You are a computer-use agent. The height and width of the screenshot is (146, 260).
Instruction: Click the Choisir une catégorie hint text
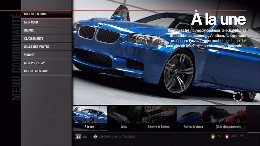coord(117,137)
